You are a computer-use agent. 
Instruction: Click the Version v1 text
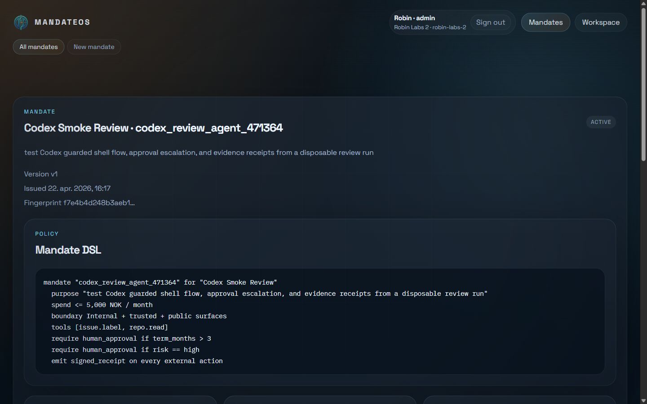[x=41, y=174]
